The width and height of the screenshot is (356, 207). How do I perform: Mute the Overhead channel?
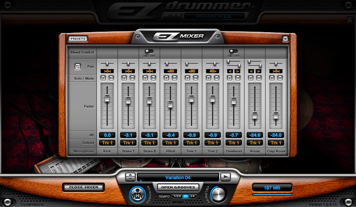pos(238,78)
